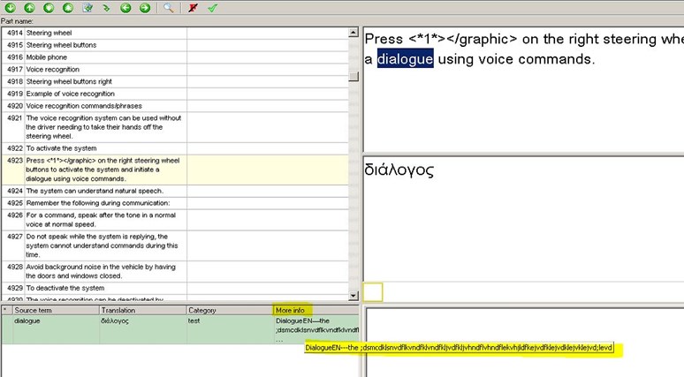Click the empty translation cell of segment 4923
Screen dimensions: 684x377
(268, 170)
